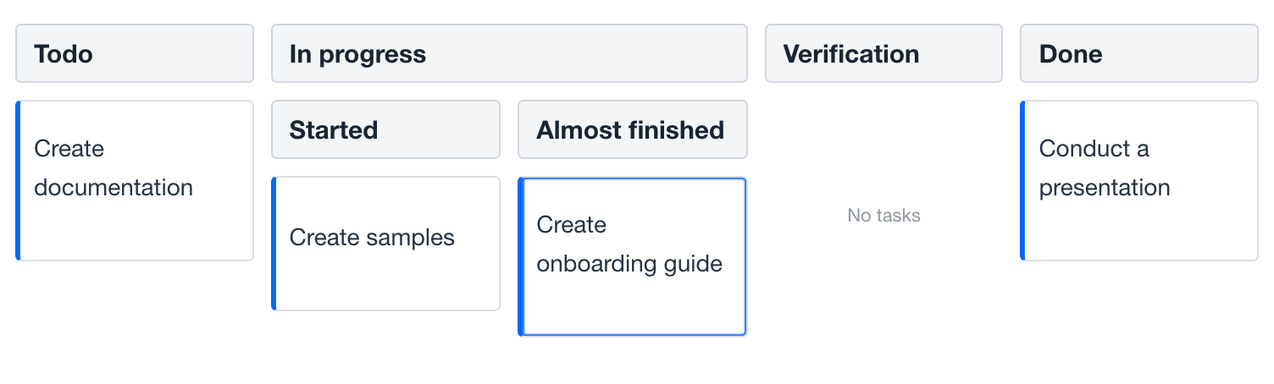Open the Conduct a presentation card
The height and width of the screenshot is (384, 1274).
tap(1140, 180)
